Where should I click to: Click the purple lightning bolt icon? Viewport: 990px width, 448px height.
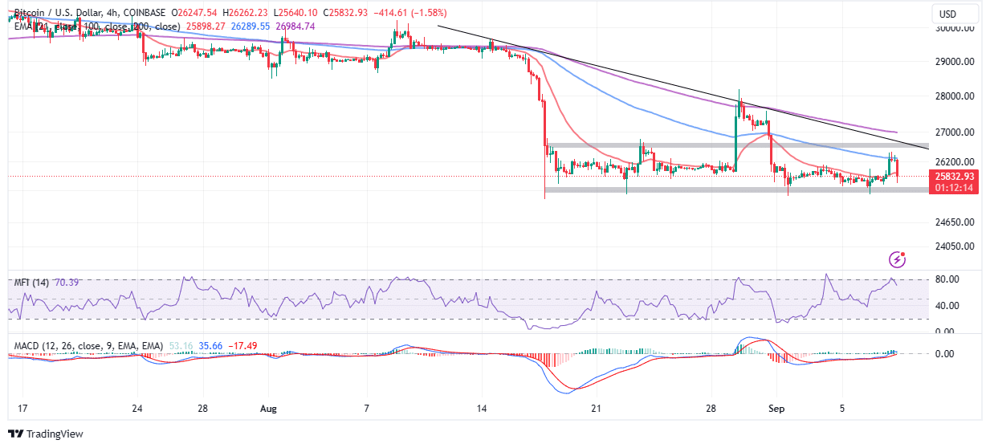(x=898, y=259)
